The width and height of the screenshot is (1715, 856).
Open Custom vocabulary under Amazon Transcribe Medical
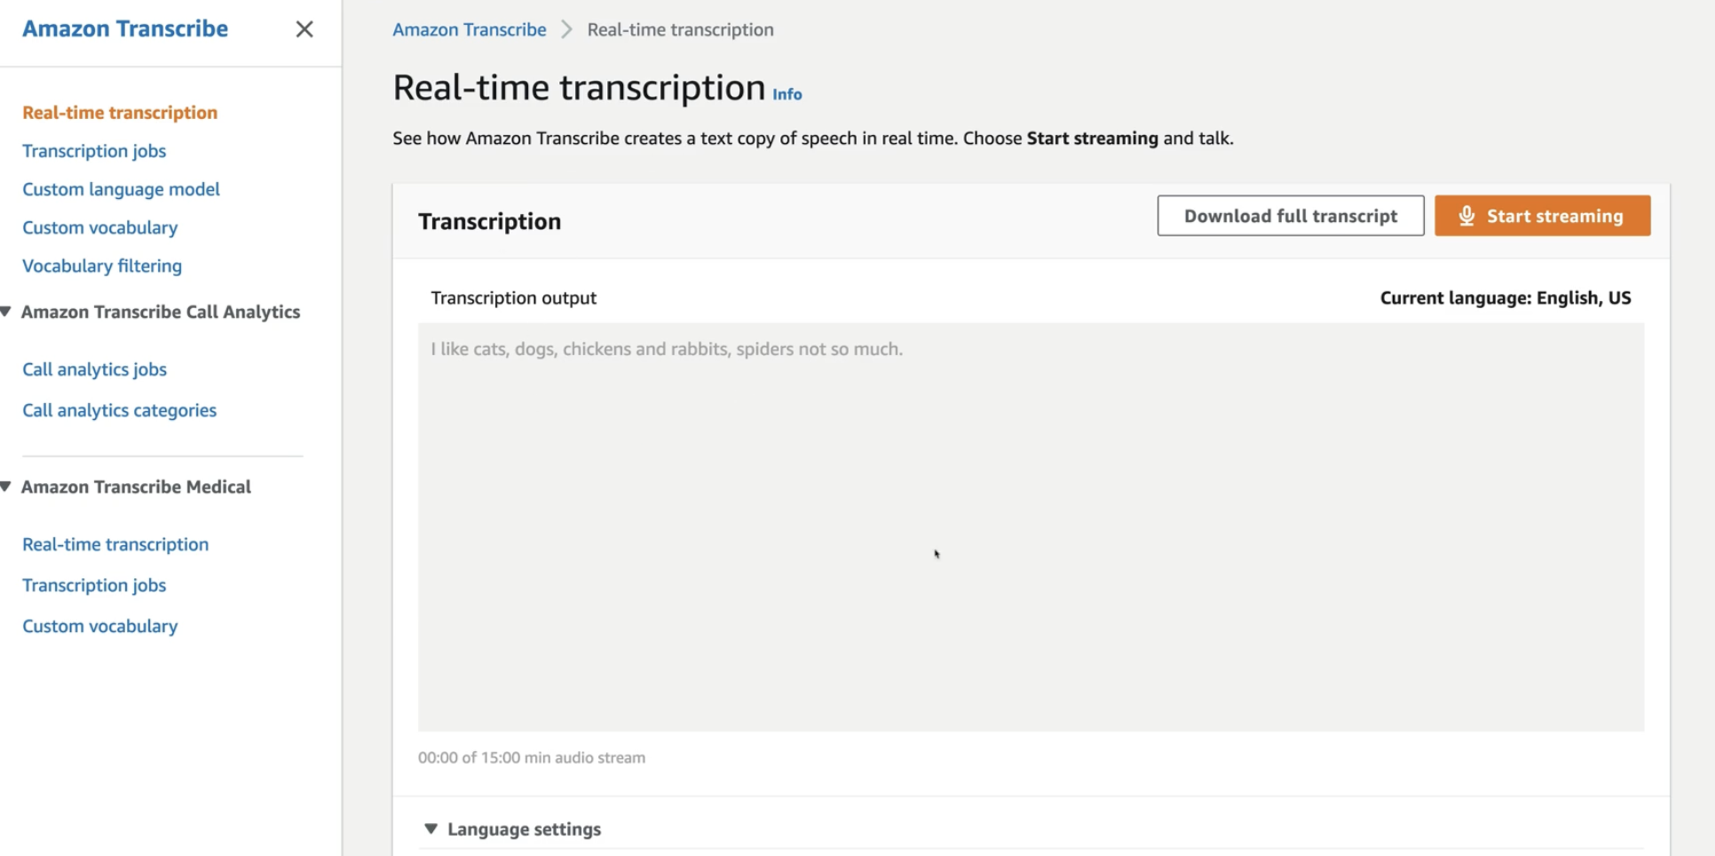(x=99, y=626)
